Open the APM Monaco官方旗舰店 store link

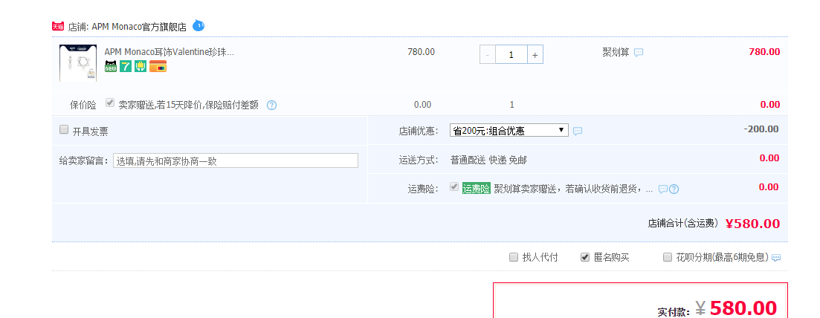pyautogui.click(x=139, y=27)
